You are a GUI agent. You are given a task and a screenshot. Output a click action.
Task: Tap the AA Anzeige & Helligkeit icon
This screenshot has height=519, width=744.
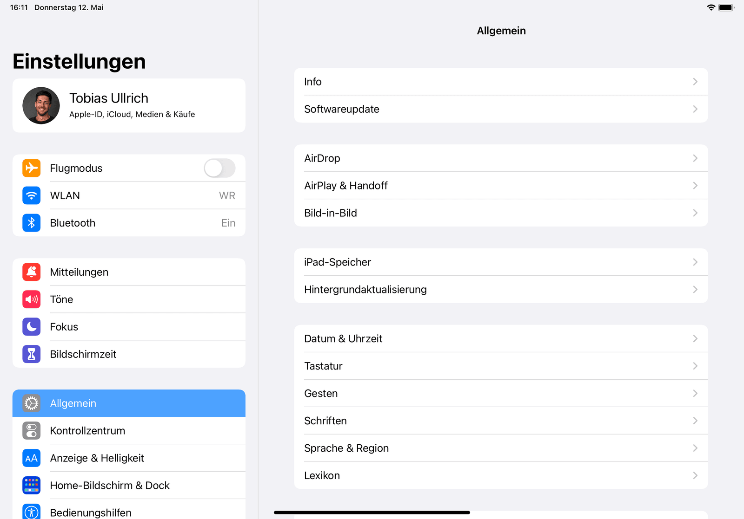click(x=31, y=458)
